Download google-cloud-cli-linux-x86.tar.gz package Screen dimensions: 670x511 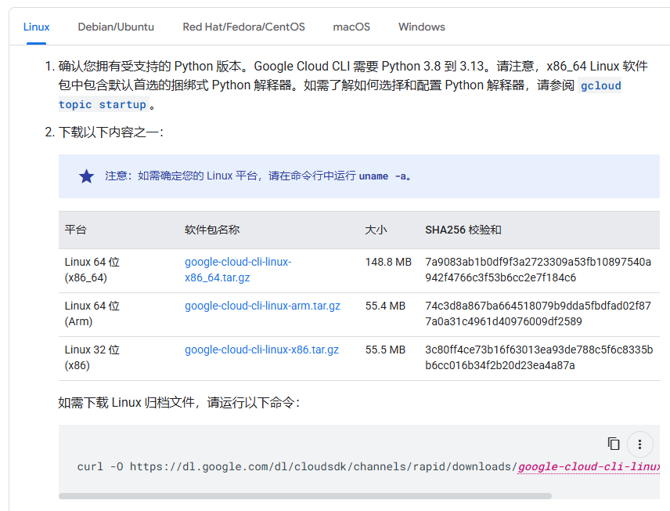(x=261, y=350)
